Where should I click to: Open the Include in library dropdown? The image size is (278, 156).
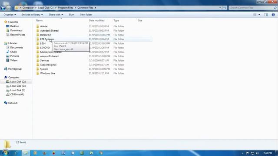32,15
